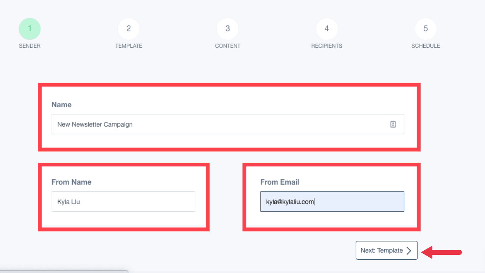
Task: Click the "From Name" field label
Action: click(71, 182)
